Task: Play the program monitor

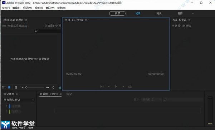Action: [x=116, y=86]
